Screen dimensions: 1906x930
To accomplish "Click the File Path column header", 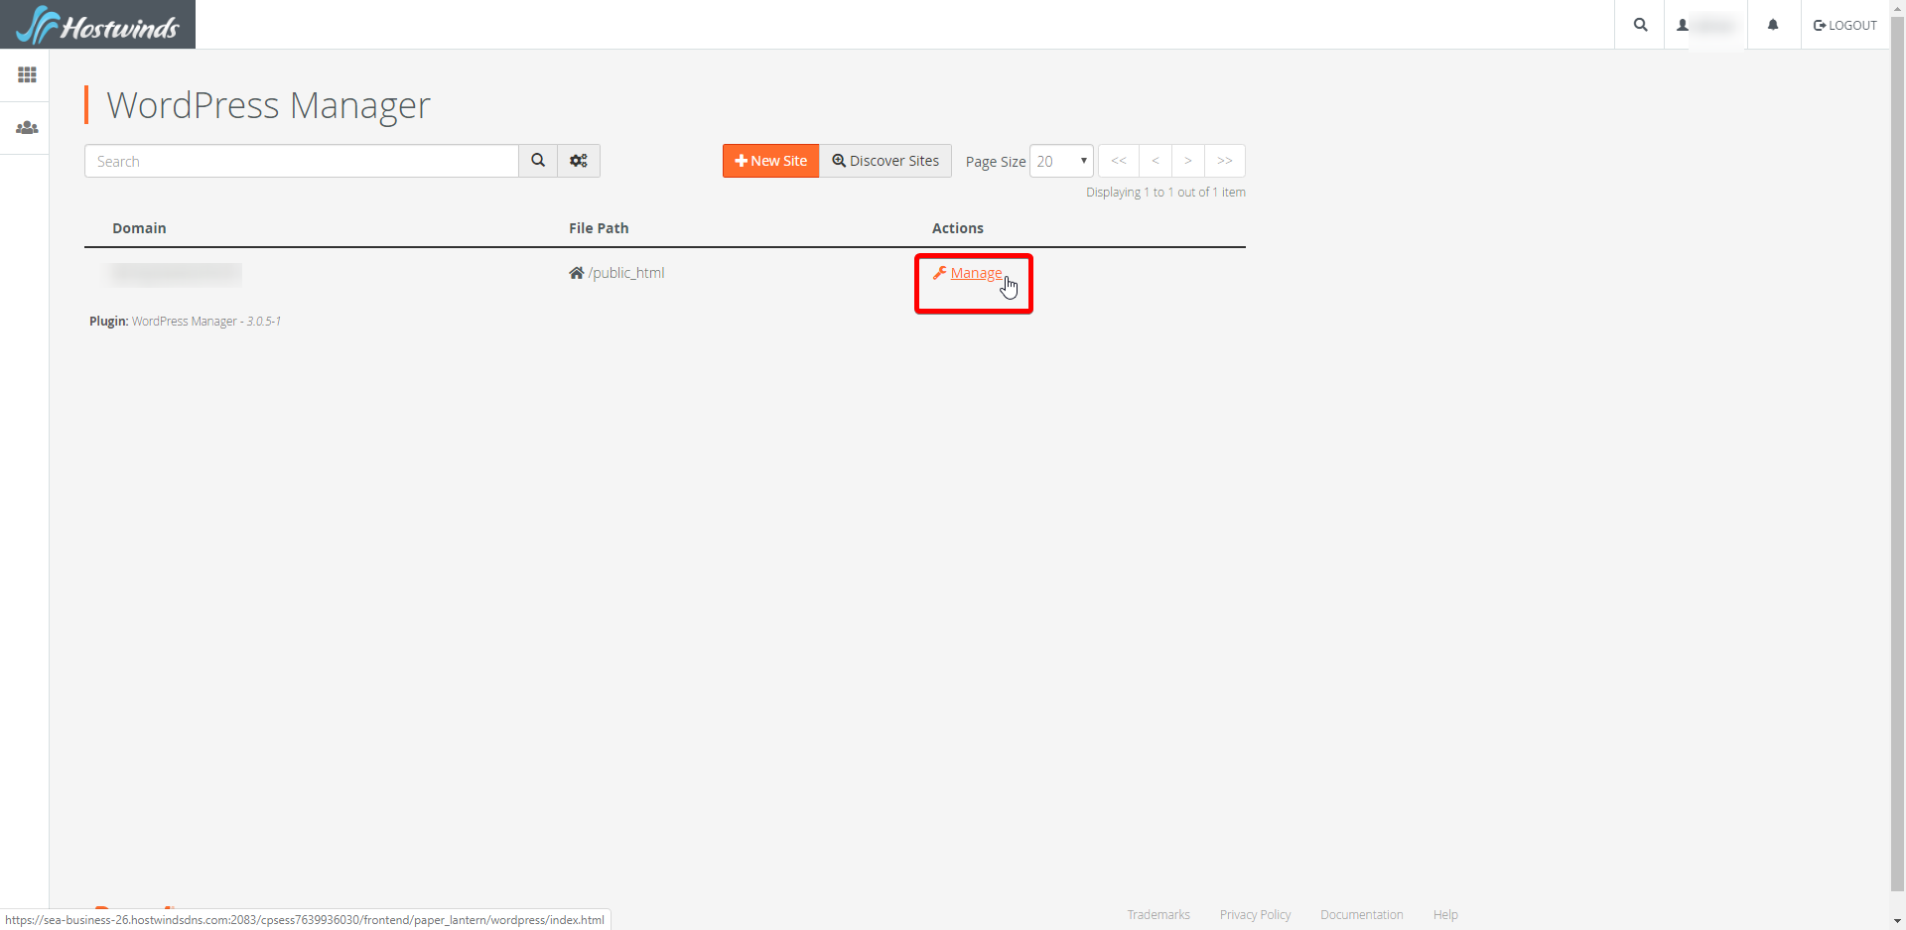I will tap(599, 228).
